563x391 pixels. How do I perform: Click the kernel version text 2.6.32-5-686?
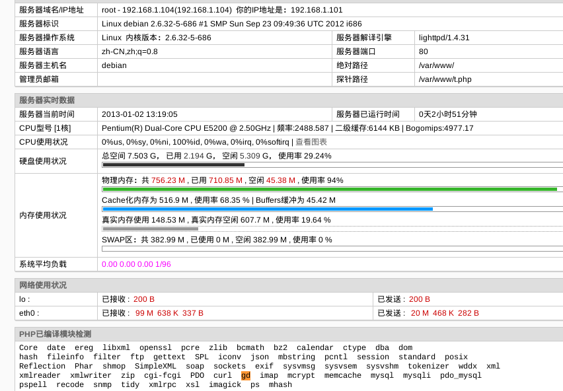pyautogui.click(x=188, y=38)
